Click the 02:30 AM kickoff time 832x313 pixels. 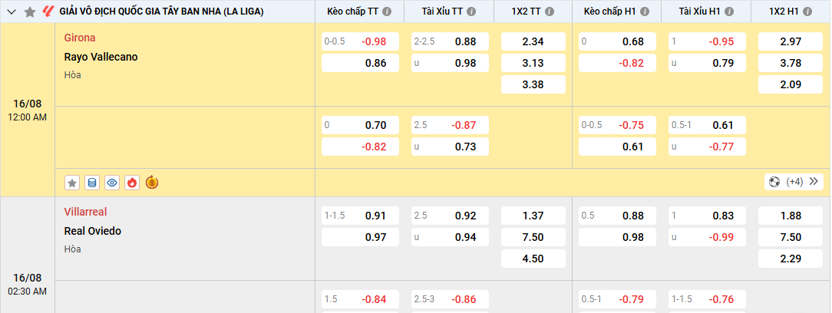point(28,292)
